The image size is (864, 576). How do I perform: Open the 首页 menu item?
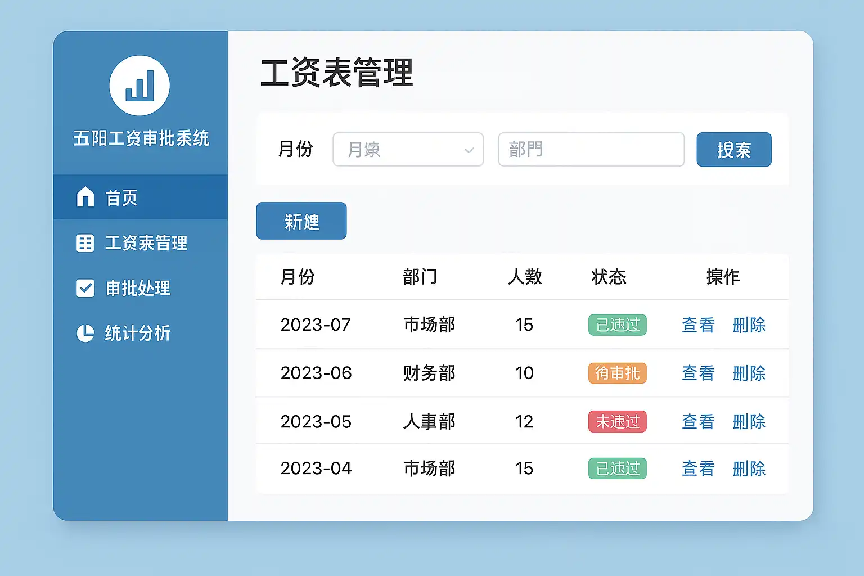coord(121,197)
